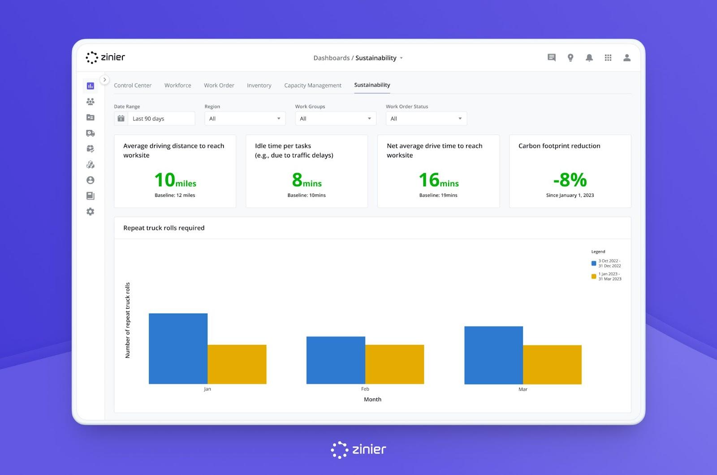
Task: Click the calendar icon in Date Range
Action: 121,118
